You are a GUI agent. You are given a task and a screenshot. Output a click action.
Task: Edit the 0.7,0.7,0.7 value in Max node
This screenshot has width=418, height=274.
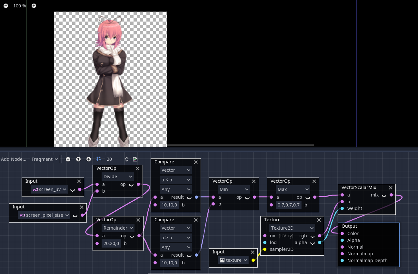point(288,205)
